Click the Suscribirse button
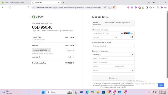 (113, 78)
